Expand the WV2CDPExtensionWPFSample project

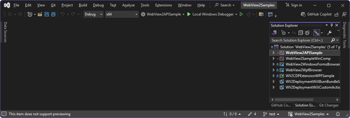274,76
